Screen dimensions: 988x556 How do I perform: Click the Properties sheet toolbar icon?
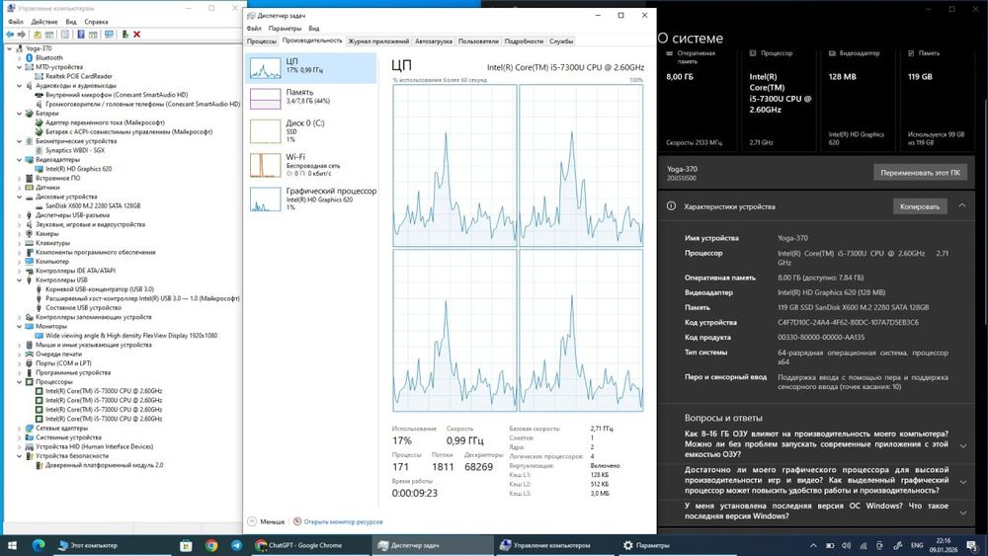click(65, 35)
